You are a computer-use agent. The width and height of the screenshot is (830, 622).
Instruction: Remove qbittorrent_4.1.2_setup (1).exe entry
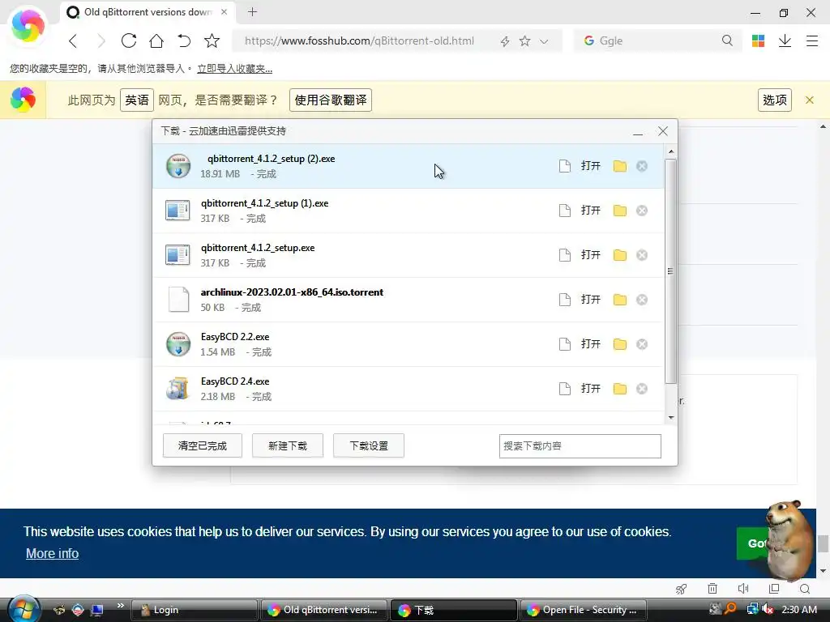pyautogui.click(x=642, y=211)
